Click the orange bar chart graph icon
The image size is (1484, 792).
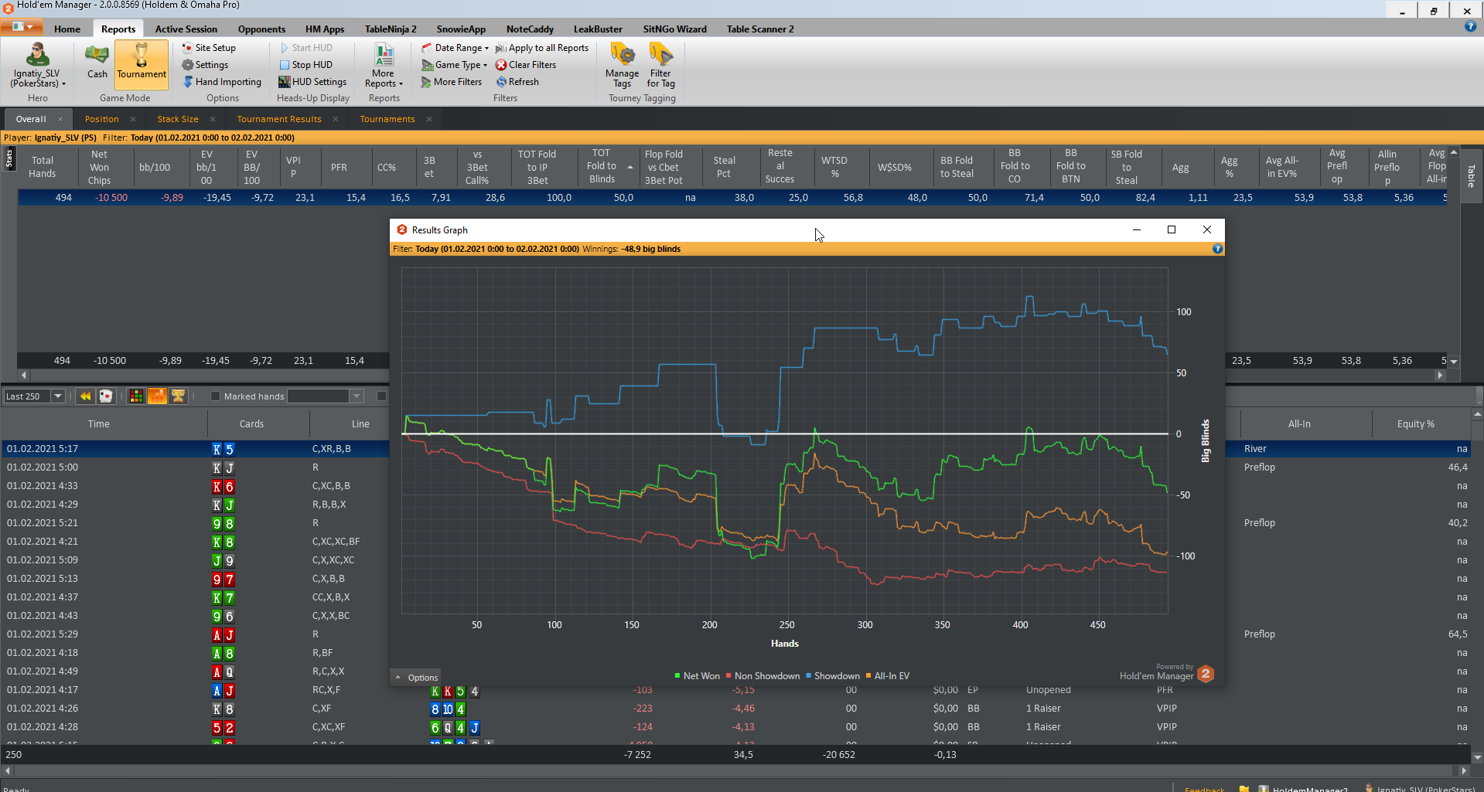(157, 396)
